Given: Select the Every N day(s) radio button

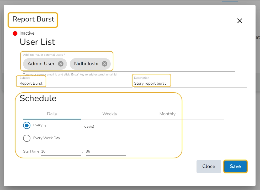Looking at the screenshot, I should tap(27, 126).
